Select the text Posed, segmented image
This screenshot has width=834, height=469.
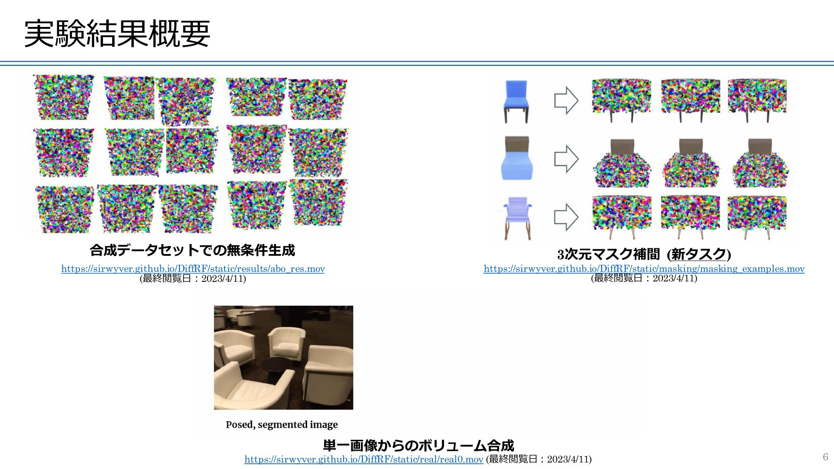coord(282,425)
